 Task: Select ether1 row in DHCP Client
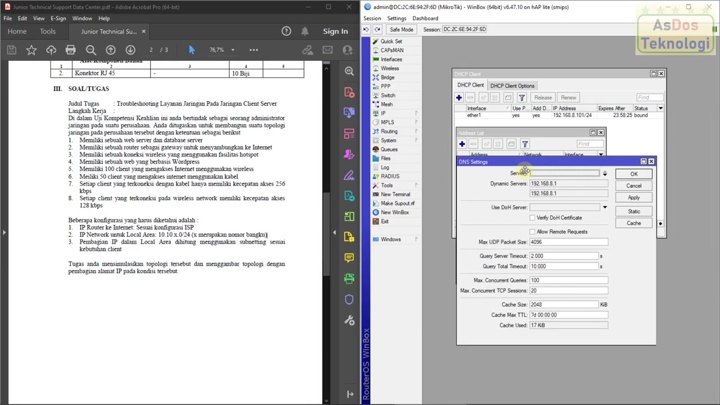point(559,115)
